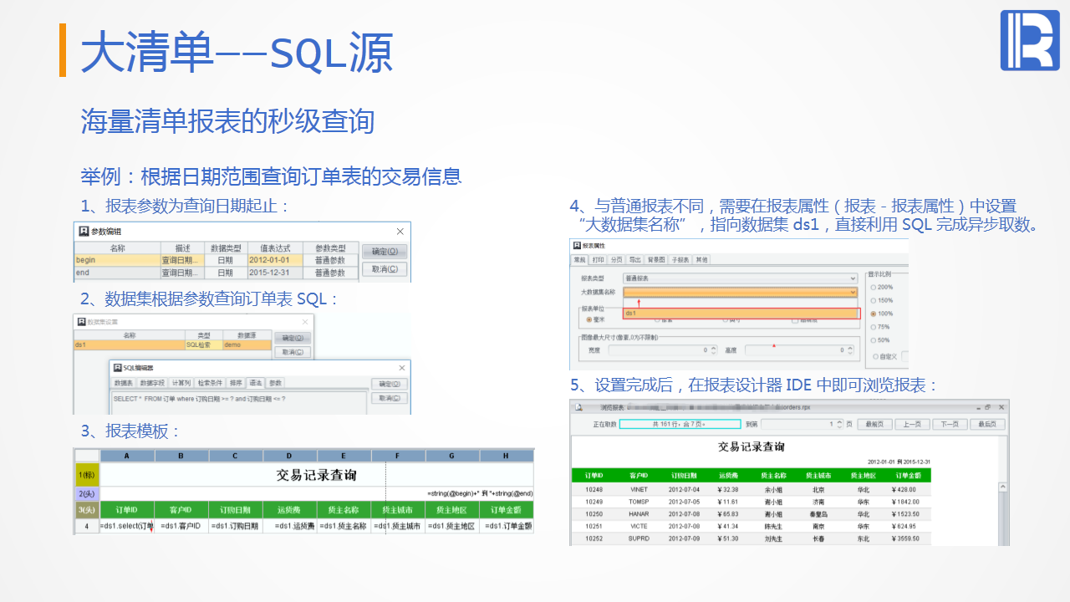The image size is (1070, 602).
Task: Click 确定 in the 数据集设置 dialog
Action: (x=293, y=338)
